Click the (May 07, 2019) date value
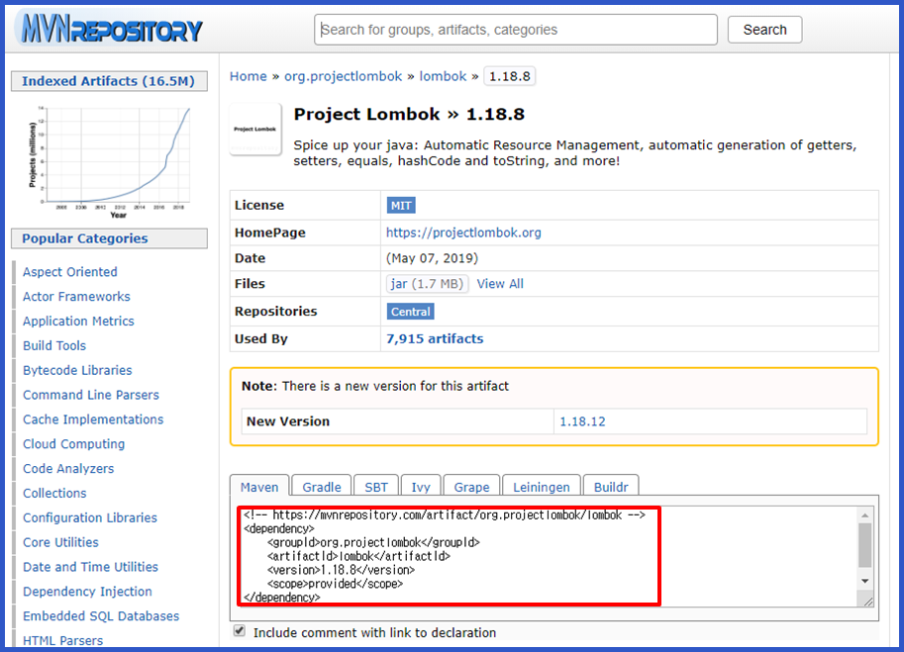 coord(433,258)
